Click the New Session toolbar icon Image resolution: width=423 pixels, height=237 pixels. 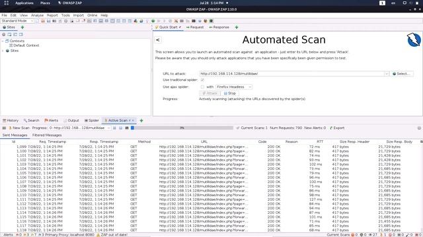click(37, 21)
